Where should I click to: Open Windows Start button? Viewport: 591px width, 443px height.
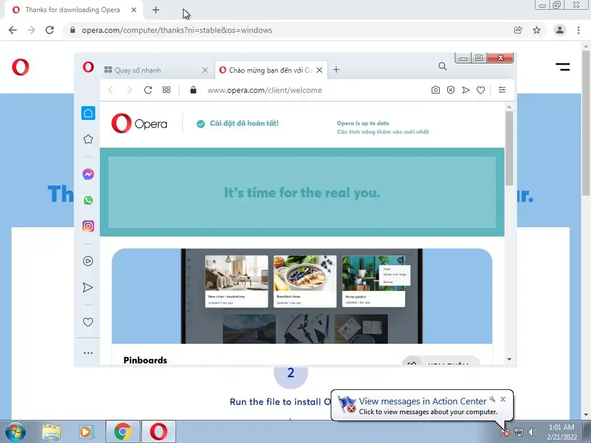click(x=16, y=431)
